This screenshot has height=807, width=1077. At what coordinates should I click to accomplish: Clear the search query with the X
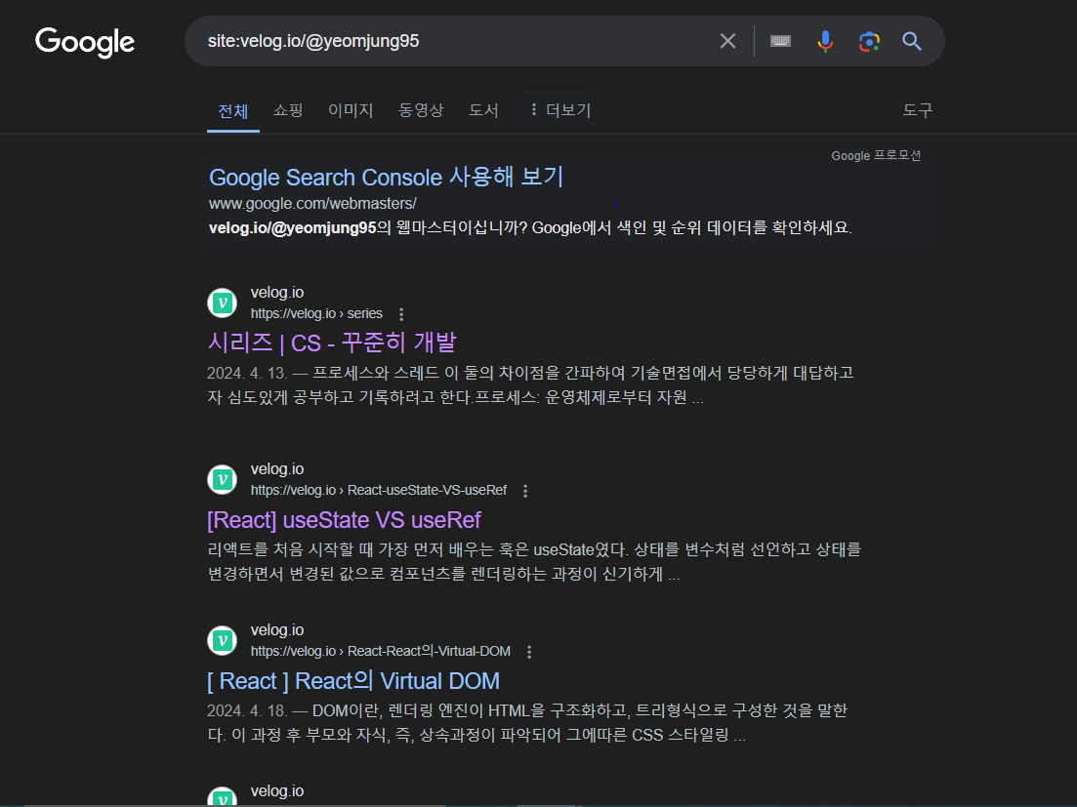click(727, 41)
